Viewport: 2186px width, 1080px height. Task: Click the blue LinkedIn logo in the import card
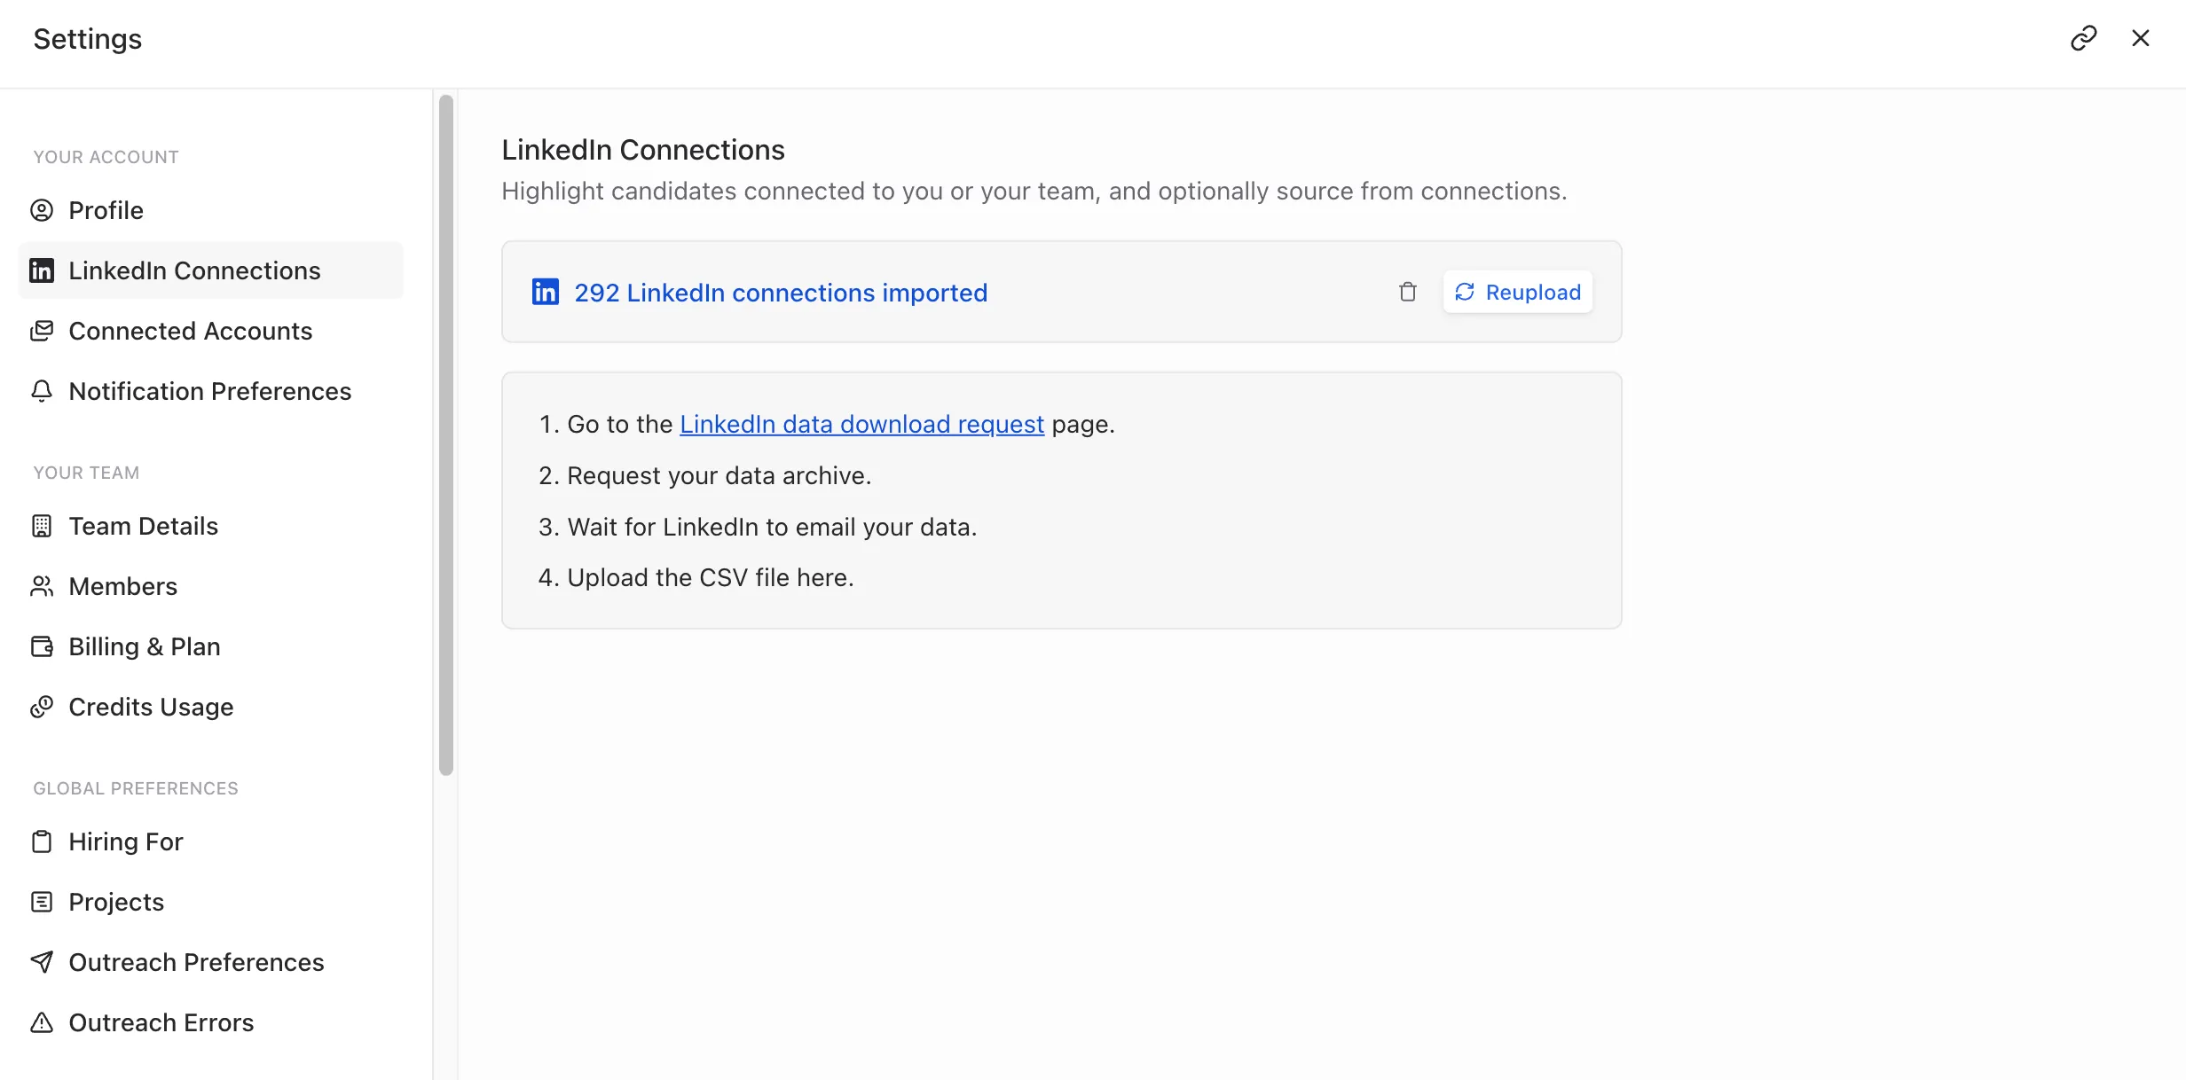pyautogui.click(x=546, y=292)
